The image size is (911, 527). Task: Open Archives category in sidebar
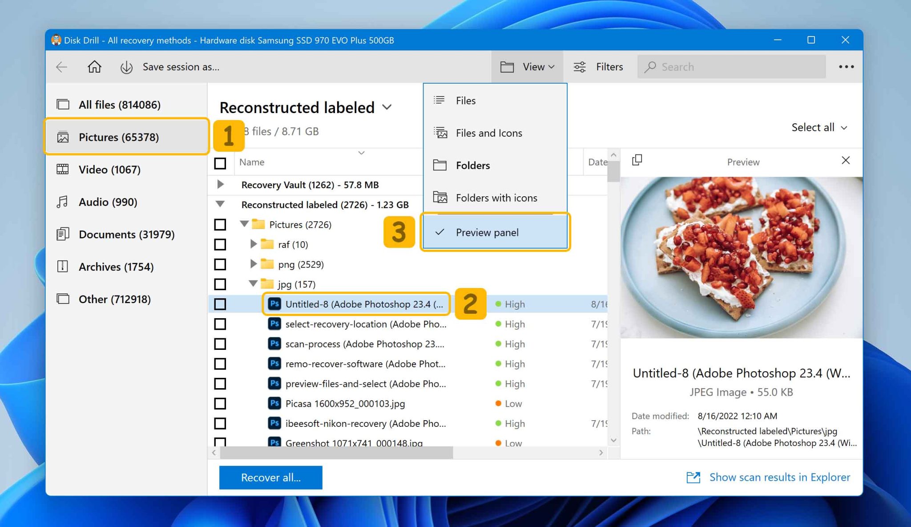point(116,267)
